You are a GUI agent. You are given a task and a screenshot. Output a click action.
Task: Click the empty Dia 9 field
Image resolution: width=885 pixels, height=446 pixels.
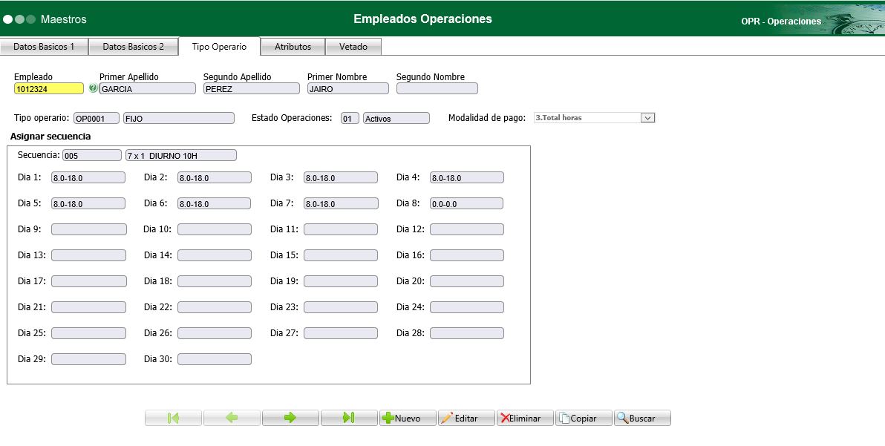(89, 229)
